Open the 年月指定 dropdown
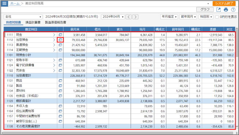Screen dimensions: 239x135 point(169,17)
